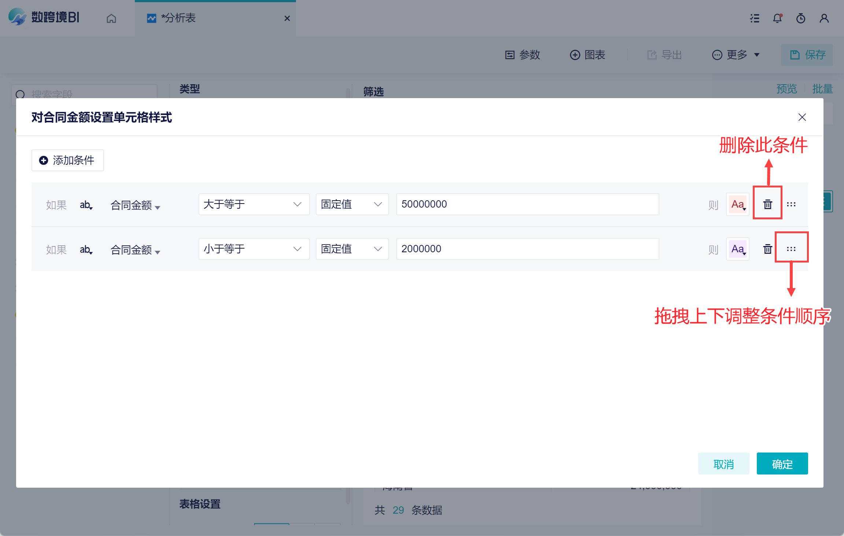Click the timer clock icon in header
Viewport: 844px width, 536px height.
(x=801, y=18)
